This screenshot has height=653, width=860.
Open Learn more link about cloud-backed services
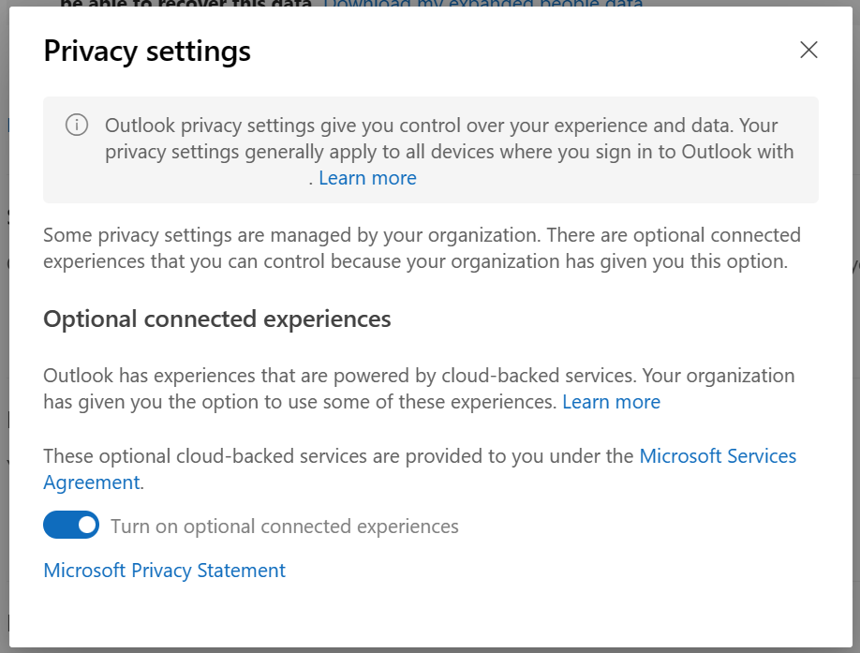[x=611, y=402]
